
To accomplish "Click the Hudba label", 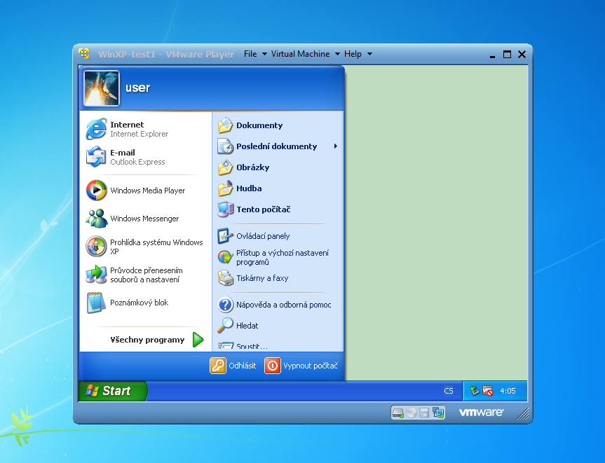I will point(250,188).
